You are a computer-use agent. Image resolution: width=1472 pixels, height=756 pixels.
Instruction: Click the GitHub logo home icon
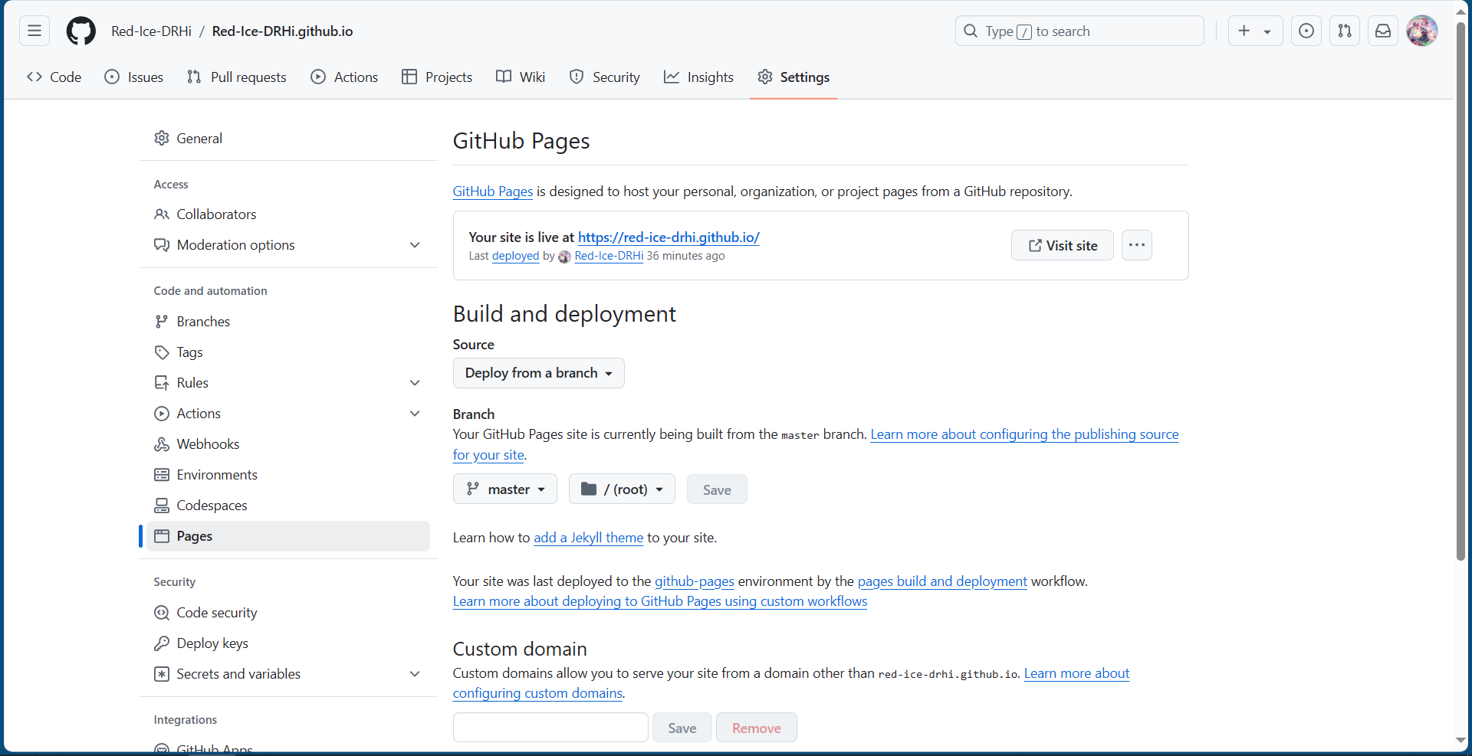[x=80, y=31]
